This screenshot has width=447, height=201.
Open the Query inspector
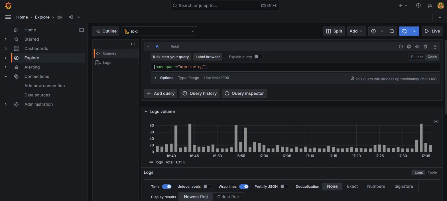pyautogui.click(x=244, y=93)
